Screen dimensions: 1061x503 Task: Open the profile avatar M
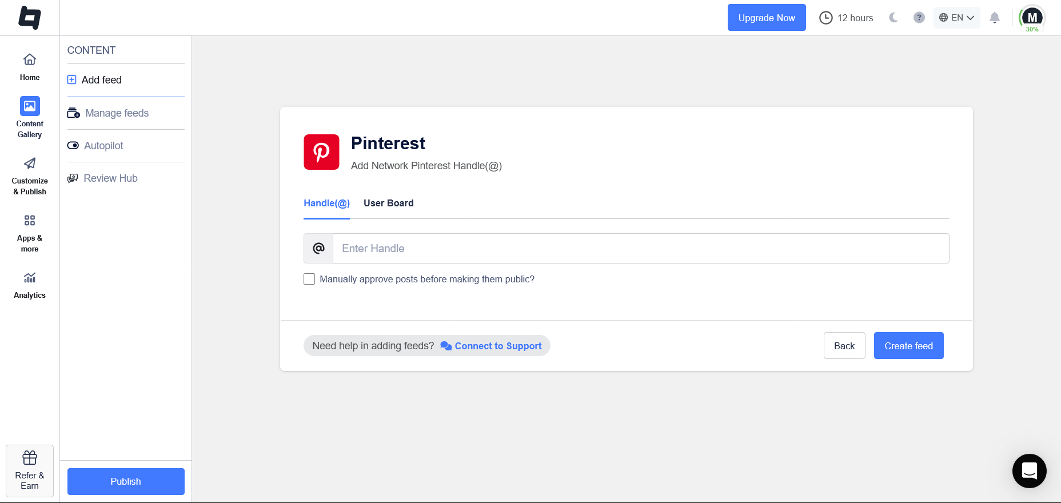[x=1032, y=17]
